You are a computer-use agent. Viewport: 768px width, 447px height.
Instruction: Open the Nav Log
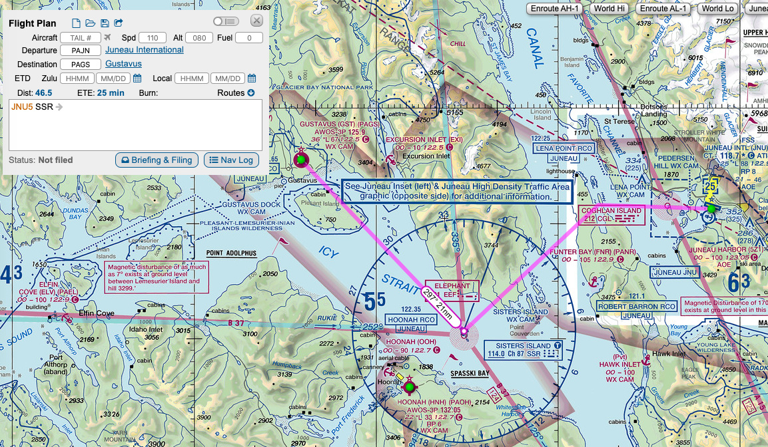pos(231,160)
